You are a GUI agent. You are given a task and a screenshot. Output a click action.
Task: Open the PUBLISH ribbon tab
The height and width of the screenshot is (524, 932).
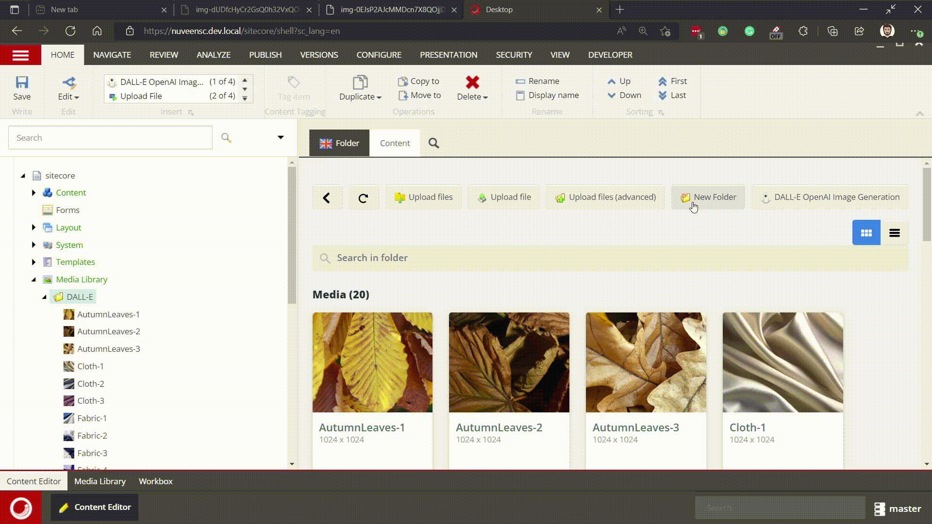(x=265, y=55)
